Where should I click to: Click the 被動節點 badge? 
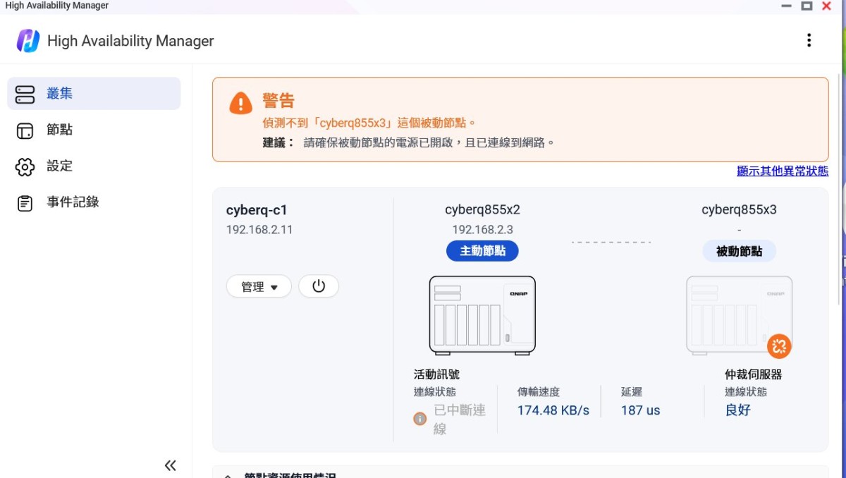[x=739, y=251]
